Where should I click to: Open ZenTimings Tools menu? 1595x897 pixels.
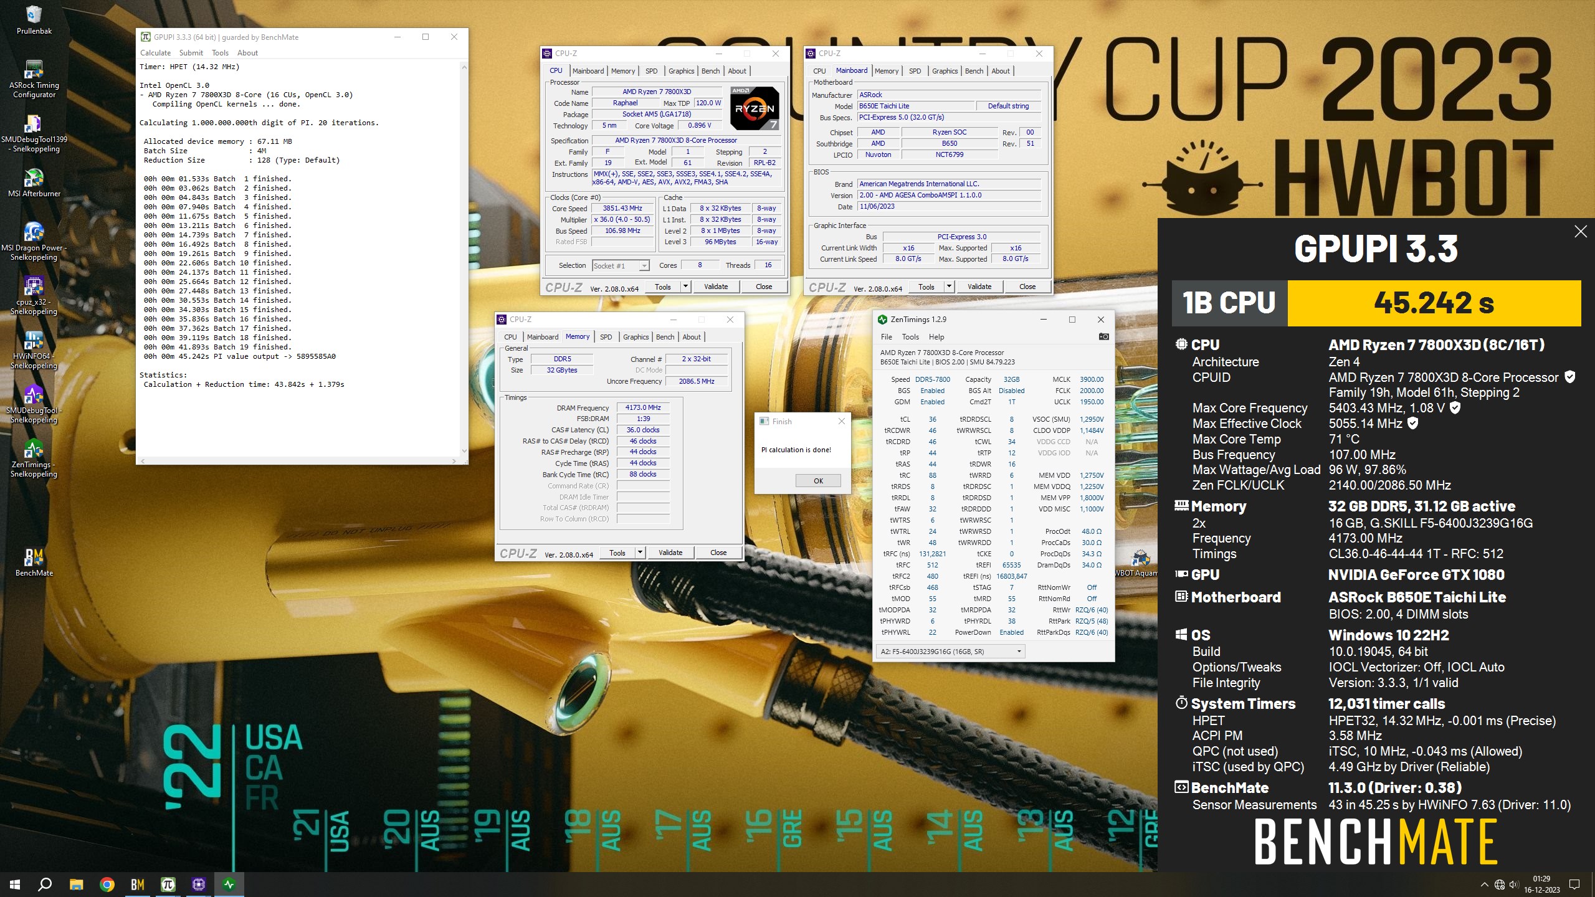coord(910,337)
